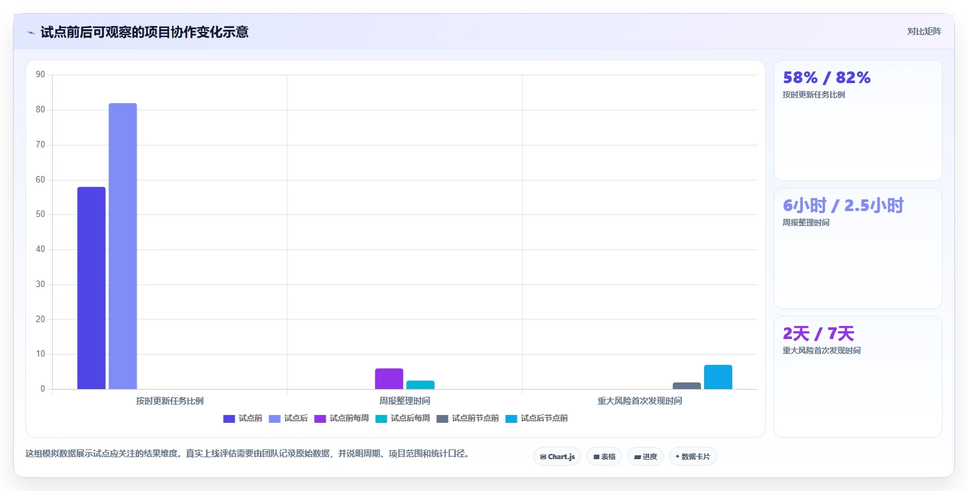Viewport: 968px width, 491px height.
Task: Select the 进度 chip
Action: point(645,457)
